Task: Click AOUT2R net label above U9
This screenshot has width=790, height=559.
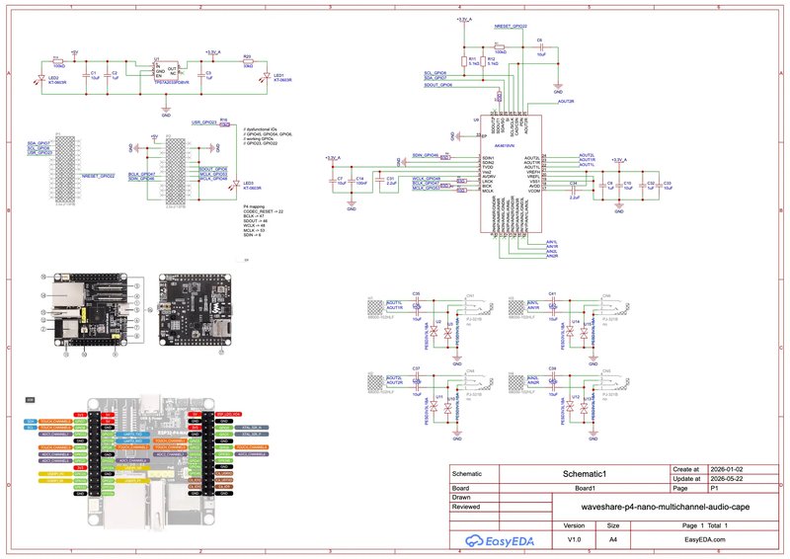Action: pyautogui.click(x=566, y=102)
